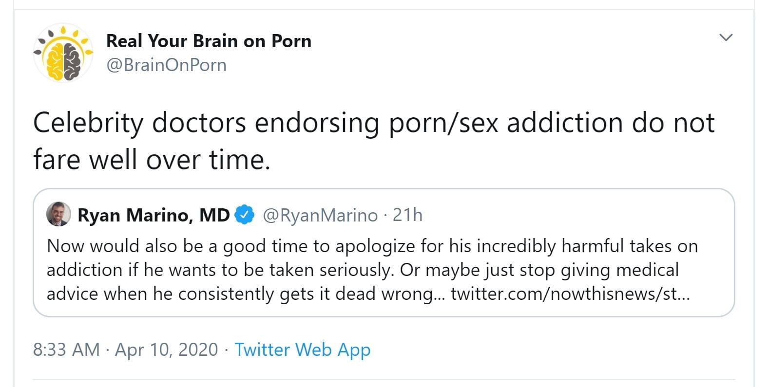Click the @RyanMarino handle
Screen dimensions: 768x387
320,215
